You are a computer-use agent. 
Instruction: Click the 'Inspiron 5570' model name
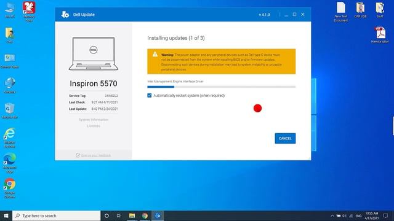94,83
